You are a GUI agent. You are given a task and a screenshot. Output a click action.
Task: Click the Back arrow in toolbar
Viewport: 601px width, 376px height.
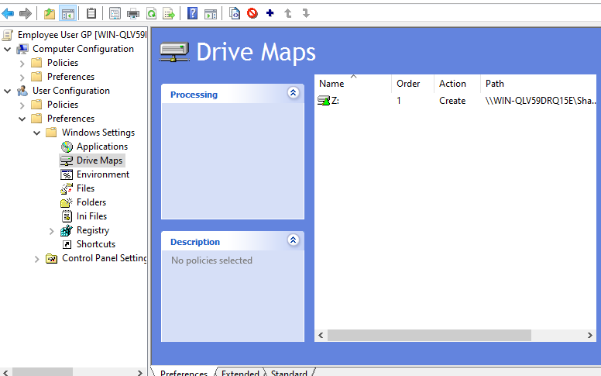tap(9, 13)
